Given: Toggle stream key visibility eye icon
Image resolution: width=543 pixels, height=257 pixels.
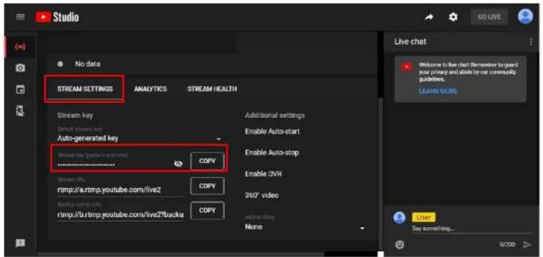Looking at the screenshot, I should (x=178, y=163).
